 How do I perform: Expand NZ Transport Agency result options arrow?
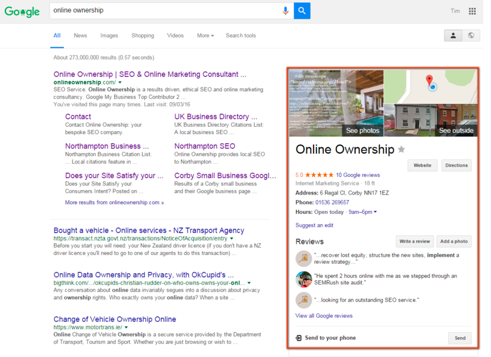coord(232,239)
